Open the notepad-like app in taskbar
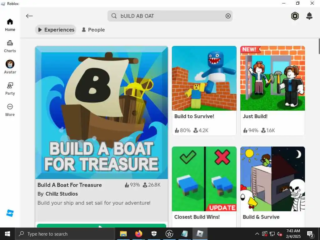The width and height of the screenshot is (320, 240). 184,234
